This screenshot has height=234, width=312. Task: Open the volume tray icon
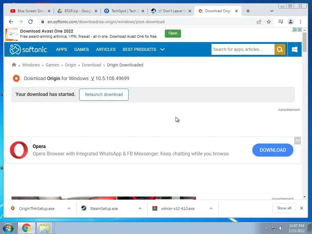281,228
